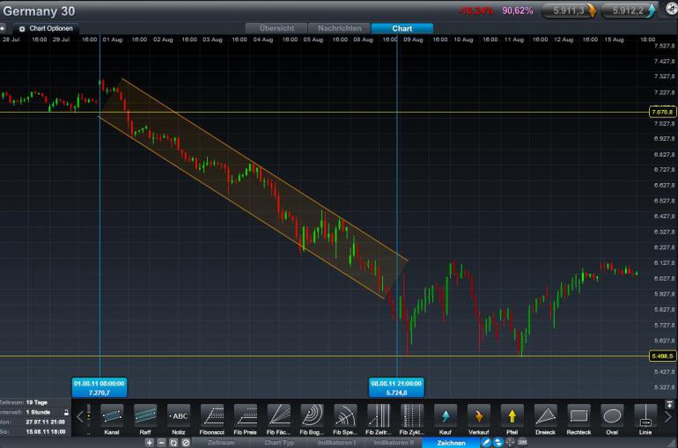678x448 pixels.
Task: Select the Kanal drawing tool
Action: [112, 420]
